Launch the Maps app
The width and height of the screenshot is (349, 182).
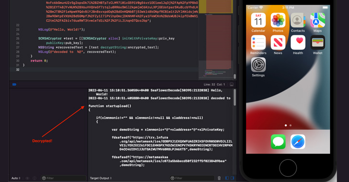(x=318, y=20)
